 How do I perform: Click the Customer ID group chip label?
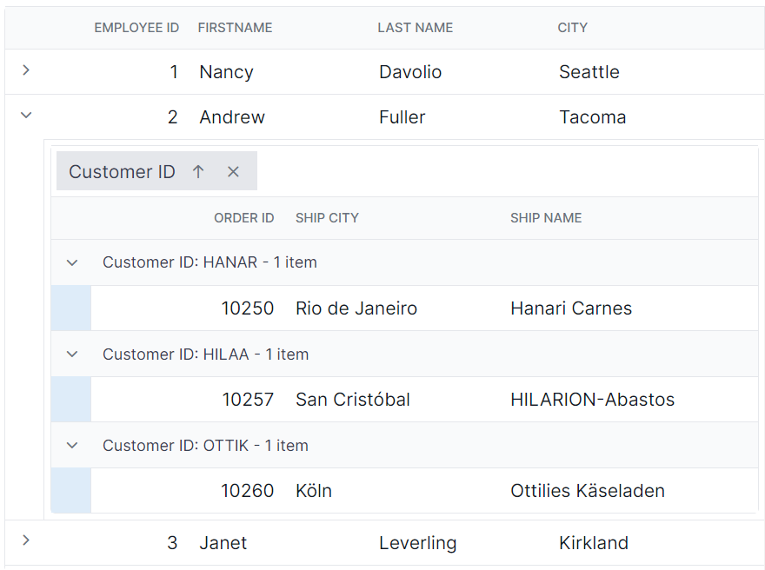122,172
